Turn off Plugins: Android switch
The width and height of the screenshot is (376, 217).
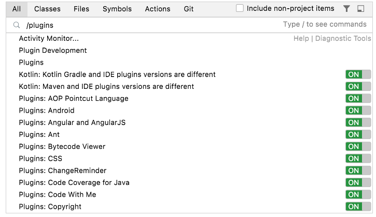[x=358, y=111]
